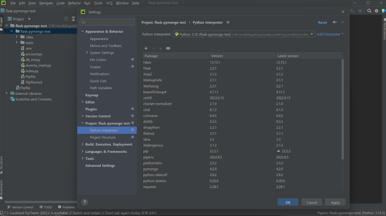Click the Settings search field
The height and width of the screenshot is (216, 386).
pos(107,22)
